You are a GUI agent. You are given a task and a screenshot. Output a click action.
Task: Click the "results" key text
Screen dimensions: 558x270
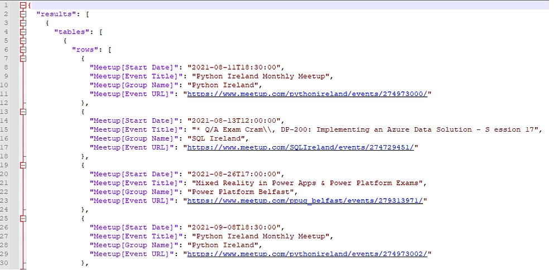click(56, 15)
